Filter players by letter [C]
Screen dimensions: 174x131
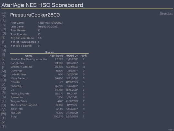pos(4,29)
